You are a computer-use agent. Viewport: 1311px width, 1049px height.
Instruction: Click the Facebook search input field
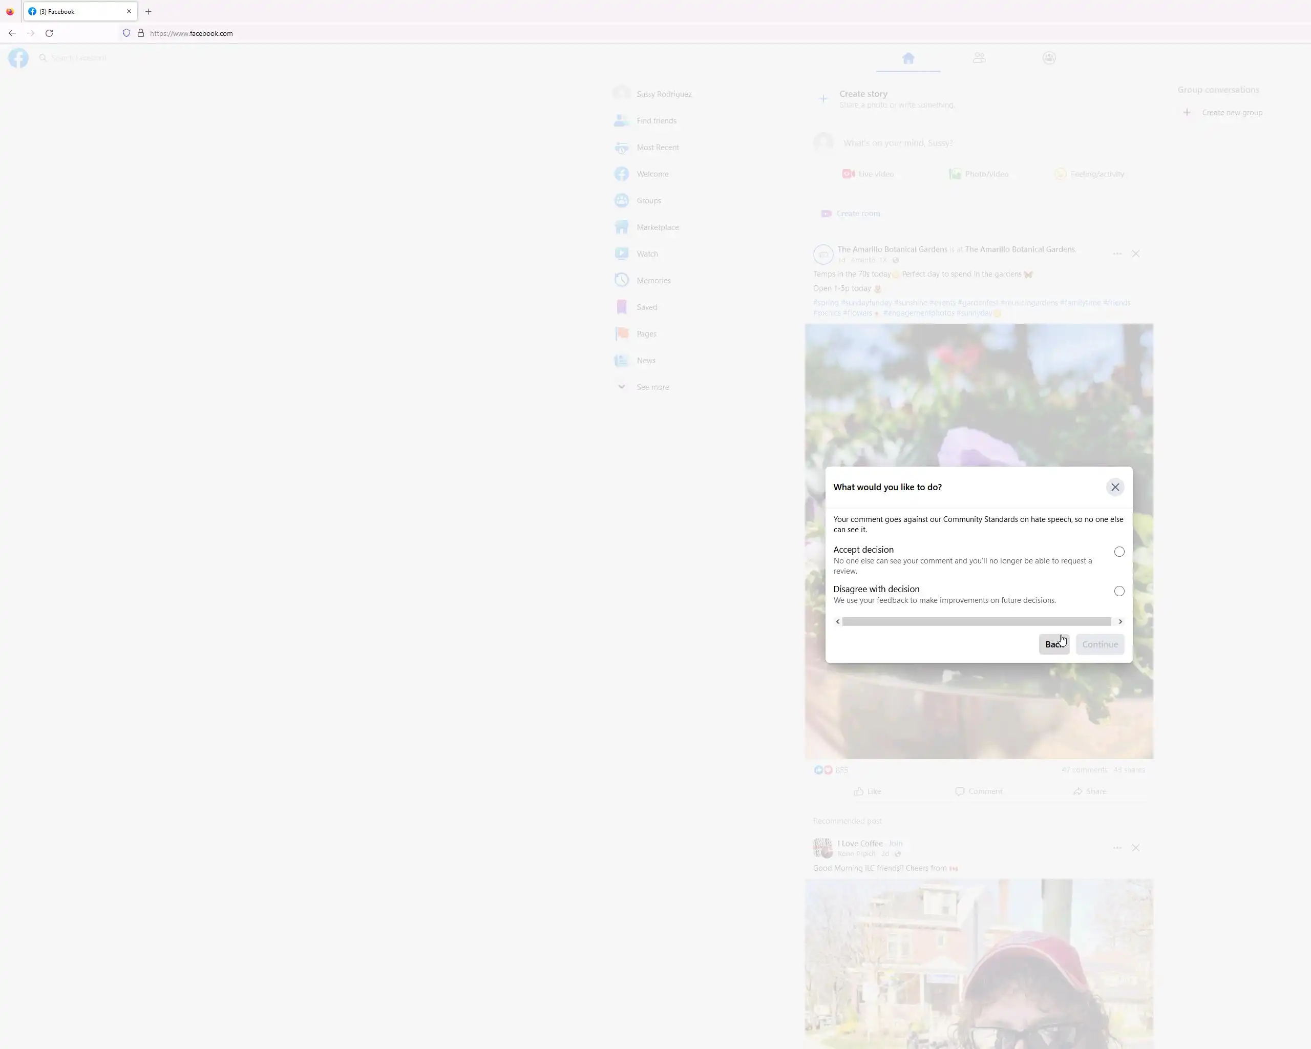click(79, 58)
